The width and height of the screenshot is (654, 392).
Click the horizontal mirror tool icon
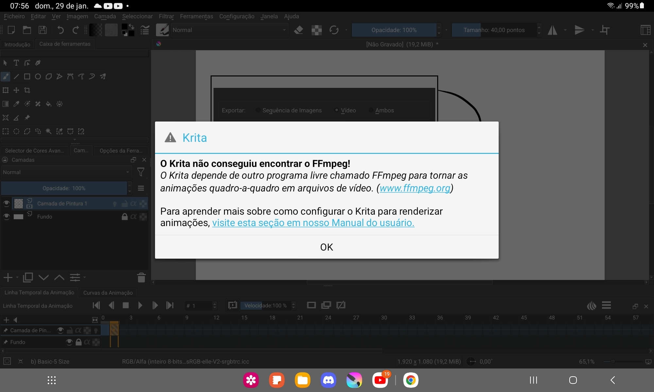(552, 30)
